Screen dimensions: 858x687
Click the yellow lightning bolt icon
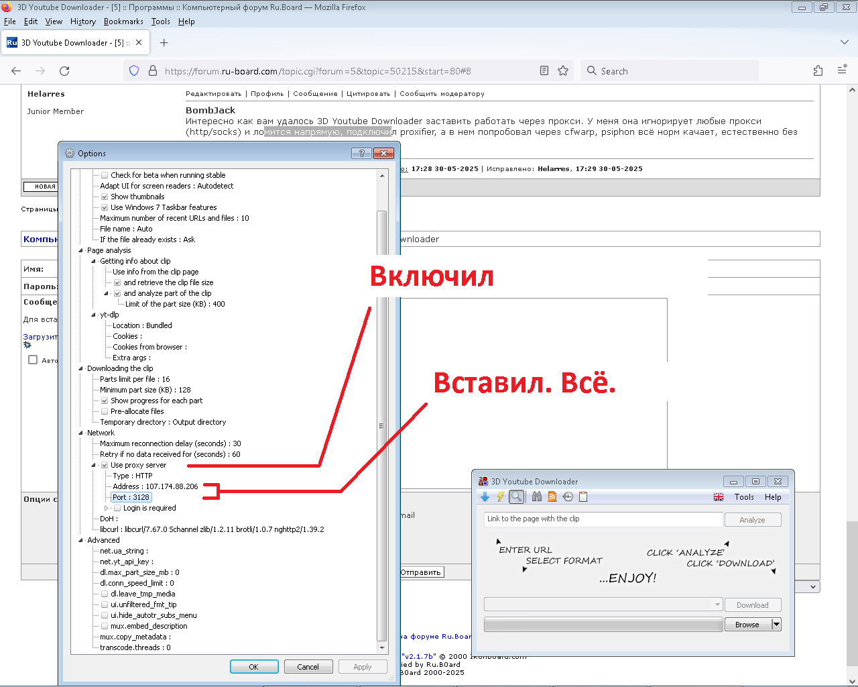pyautogui.click(x=500, y=497)
